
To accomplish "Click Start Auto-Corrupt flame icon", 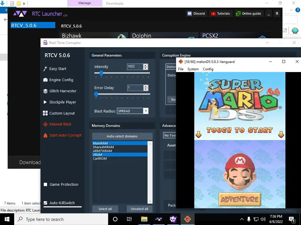I will (45, 135).
